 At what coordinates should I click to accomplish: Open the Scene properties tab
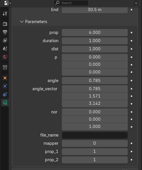tap(5, 49)
